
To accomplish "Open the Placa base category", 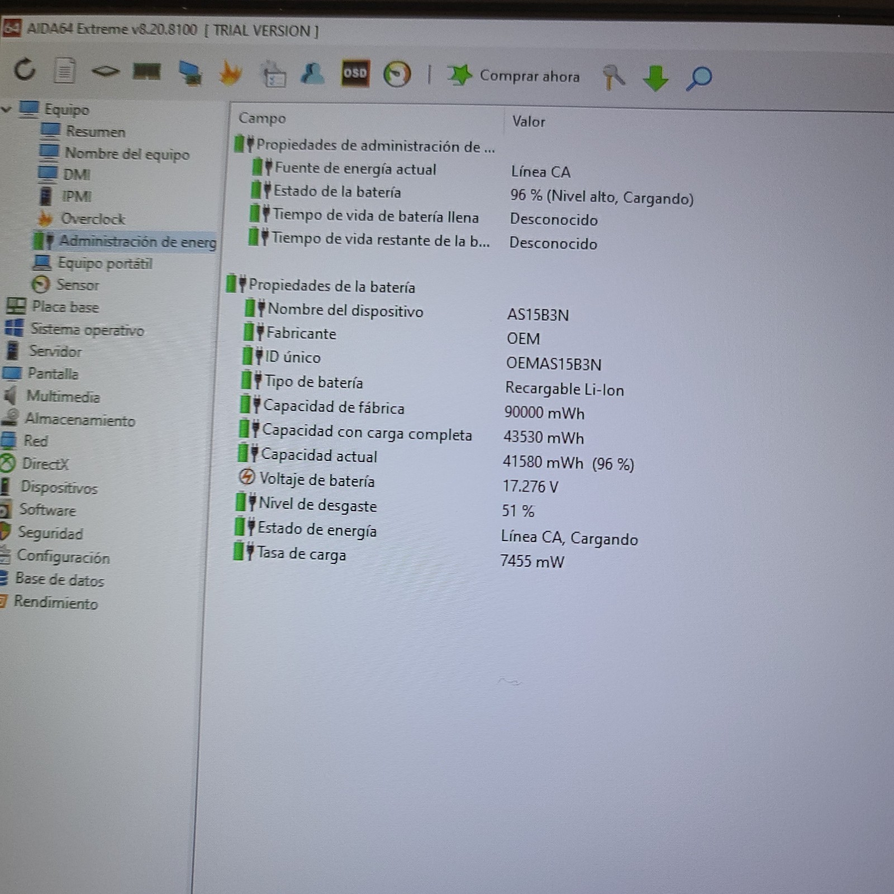I will tap(65, 307).
